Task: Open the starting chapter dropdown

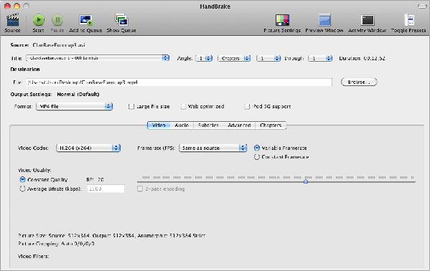Action: [x=268, y=58]
